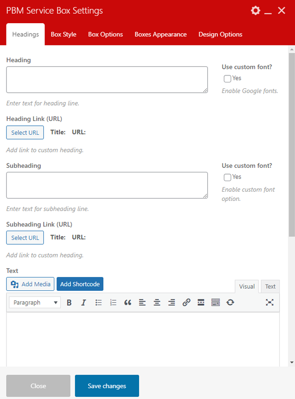The image size is (295, 399).
Task: Apply italic formatting in the editor
Action: (83, 302)
